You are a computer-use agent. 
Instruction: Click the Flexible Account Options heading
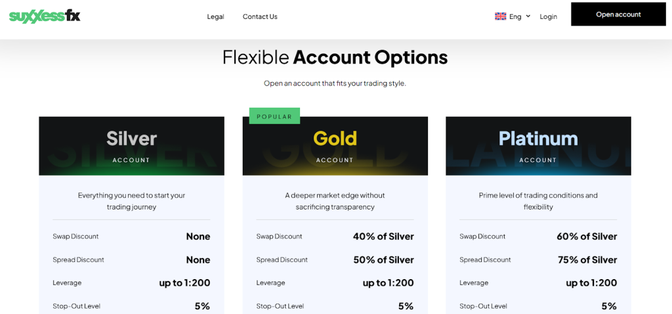pos(335,58)
